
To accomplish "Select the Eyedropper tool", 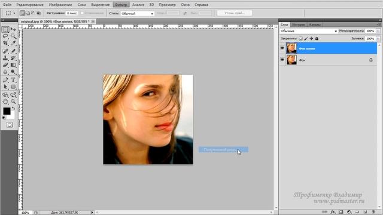I will 13,43.
